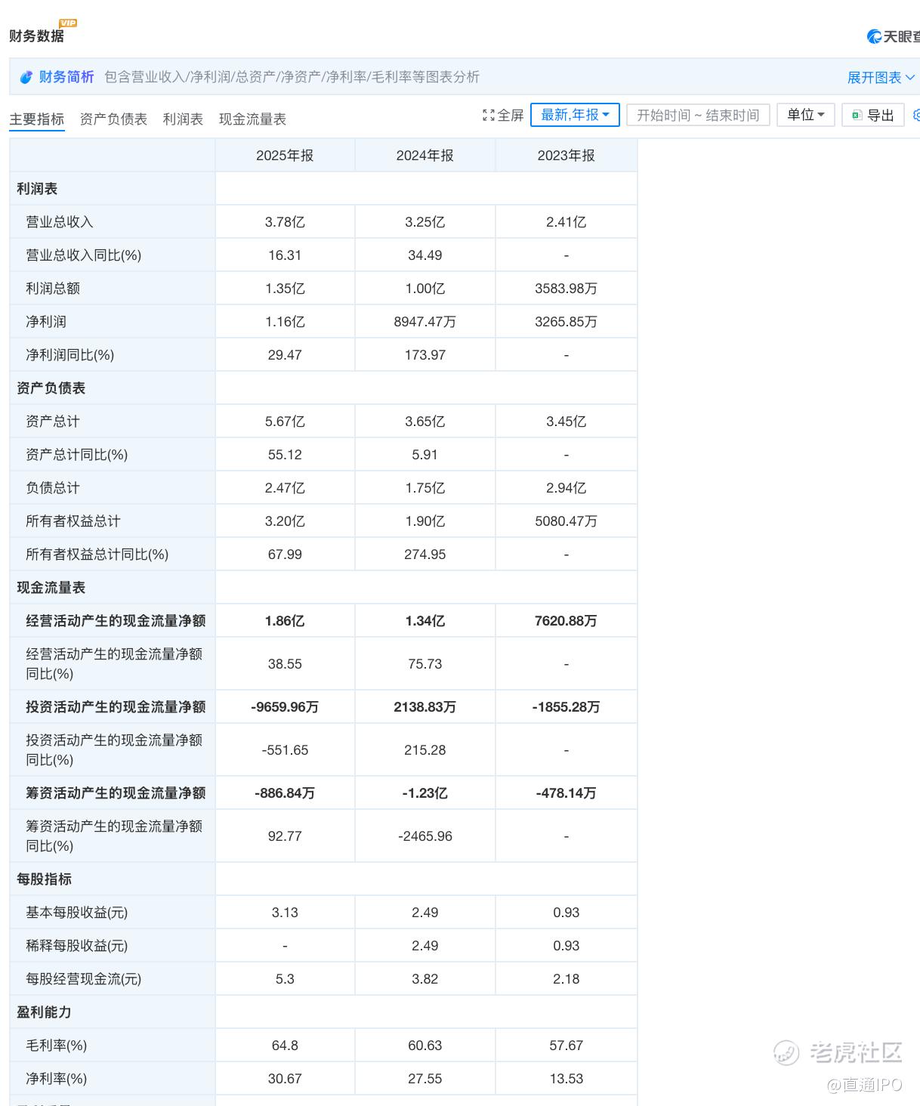Screen dimensions: 920x1106
Task: Select the 主要指标 tab
Action: pyautogui.click(x=37, y=119)
